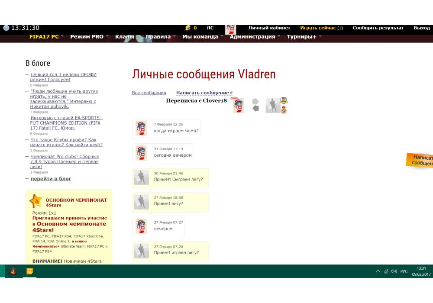Click the В блоге sidebar heading
433x303 pixels.
pos(38,63)
